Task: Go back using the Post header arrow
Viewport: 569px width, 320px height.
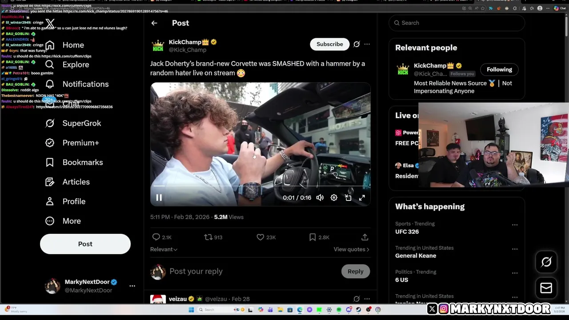Action: (x=154, y=23)
